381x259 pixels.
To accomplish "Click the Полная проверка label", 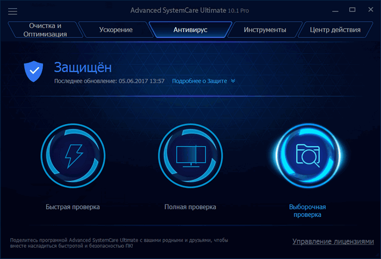I will pyautogui.click(x=190, y=207).
